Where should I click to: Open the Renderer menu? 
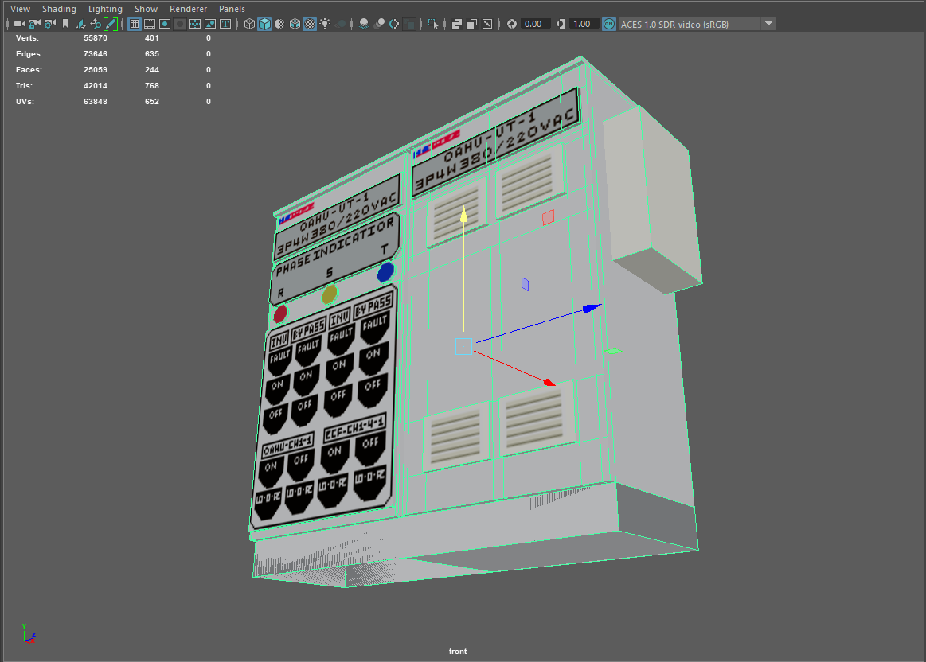point(189,9)
